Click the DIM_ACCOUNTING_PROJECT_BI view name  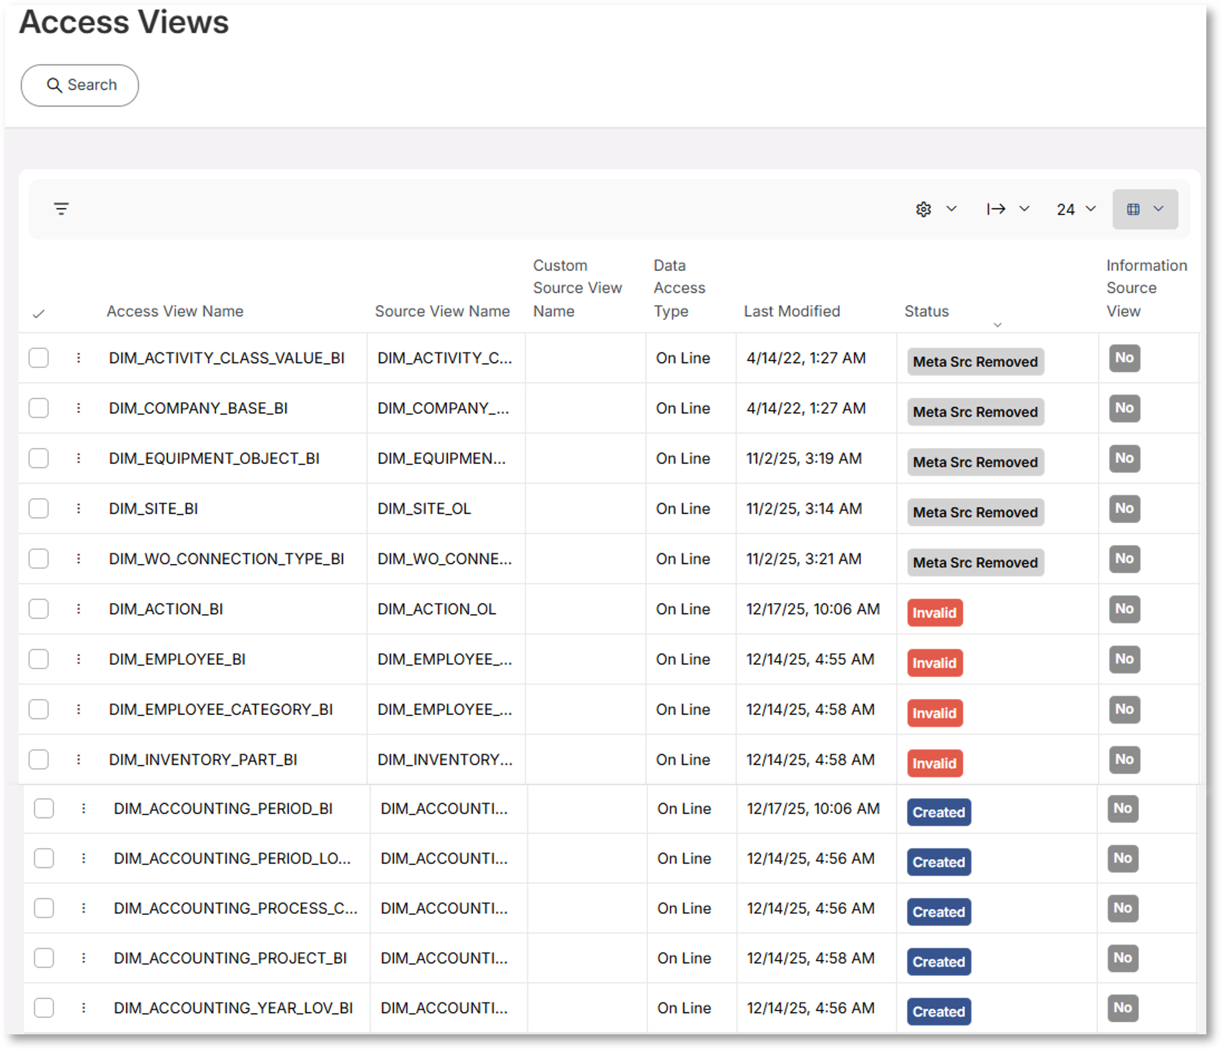pyautogui.click(x=230, y=959)
